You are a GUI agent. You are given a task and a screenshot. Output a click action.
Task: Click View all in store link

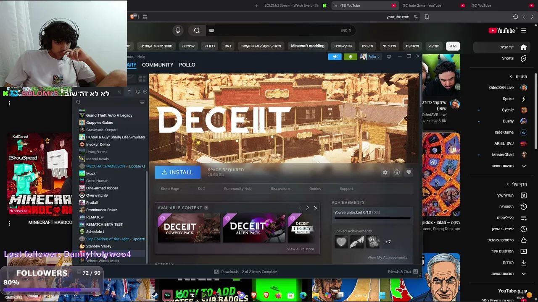pos(301,249)
